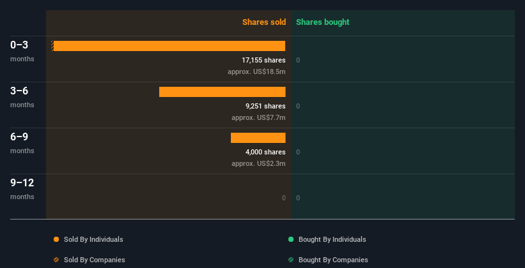The height and width of the screenshot is (268, 525).
Task: Click the 4,000 shares value
Action: [x=265, y=152]
